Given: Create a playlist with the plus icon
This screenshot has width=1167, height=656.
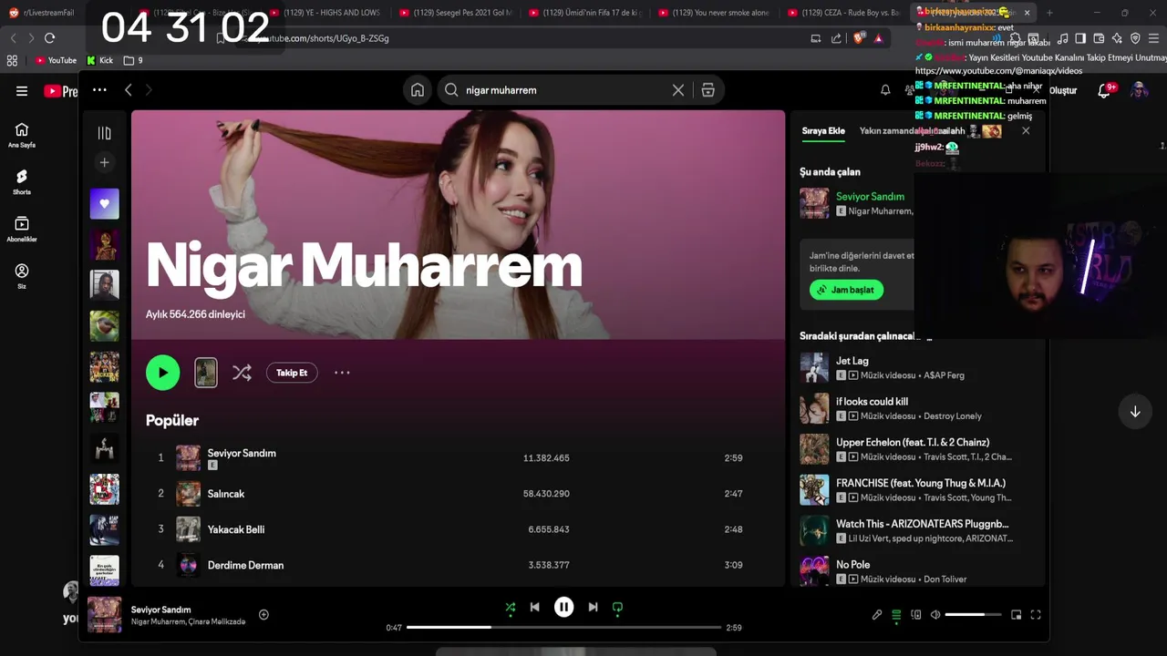Looking at the screenshot, I should 104,162.
